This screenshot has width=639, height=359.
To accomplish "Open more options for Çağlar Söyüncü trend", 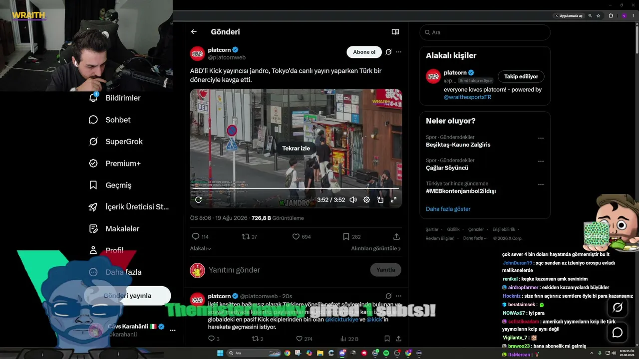I will (x=541, y=162).
